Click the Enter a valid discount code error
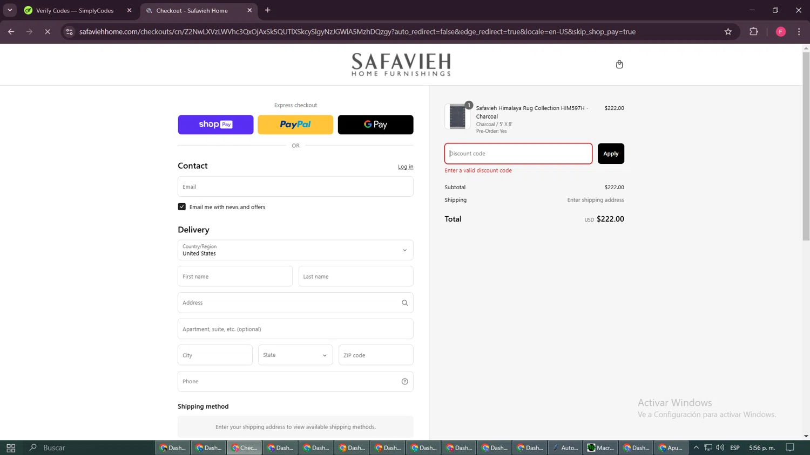 click(478, 170)
